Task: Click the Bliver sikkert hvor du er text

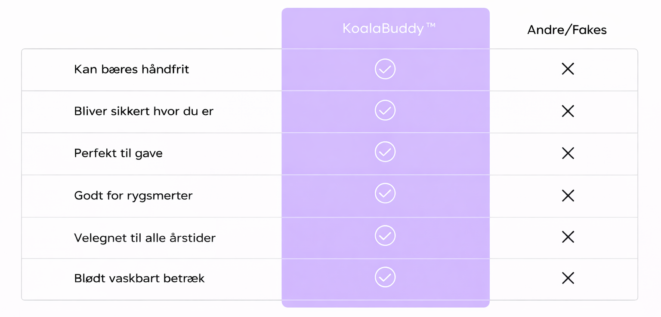Action: 144,111
